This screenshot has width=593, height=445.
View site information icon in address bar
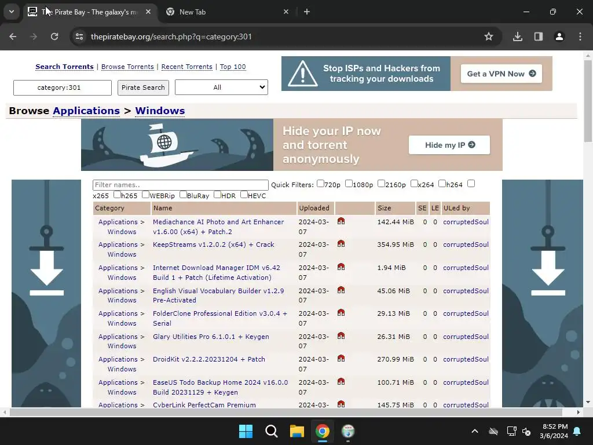79,37
